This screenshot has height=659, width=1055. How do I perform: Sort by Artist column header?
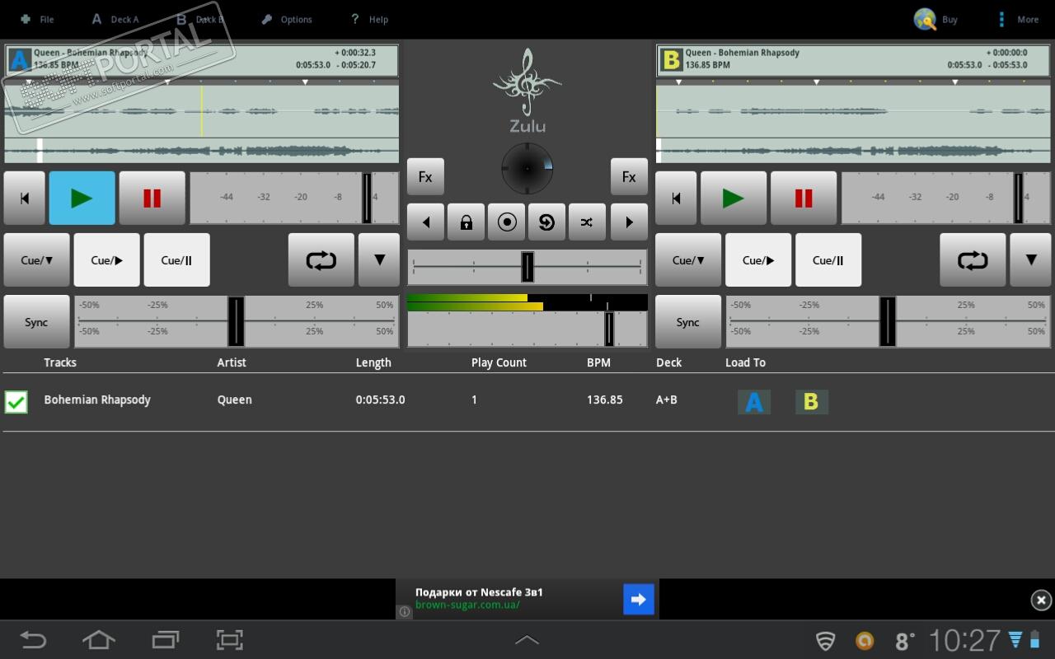[x=232, y=362]
